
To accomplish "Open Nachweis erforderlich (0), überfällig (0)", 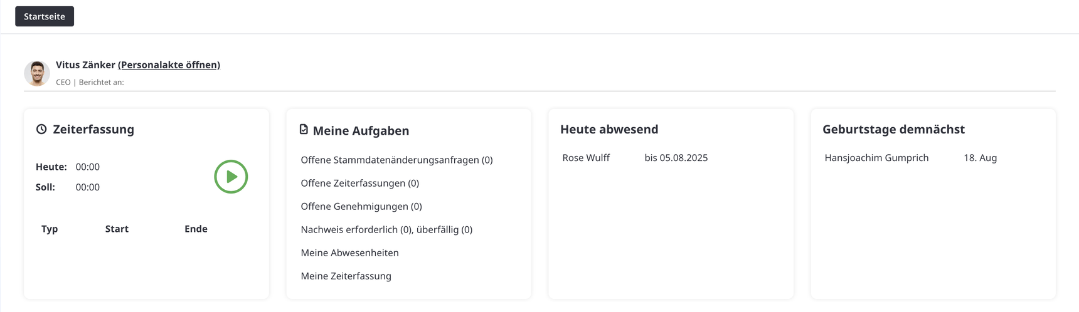I will [386, 229].
